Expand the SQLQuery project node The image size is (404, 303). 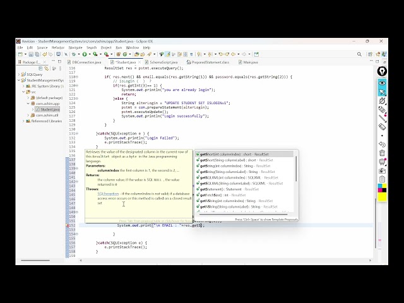click(x=19, y=74)
